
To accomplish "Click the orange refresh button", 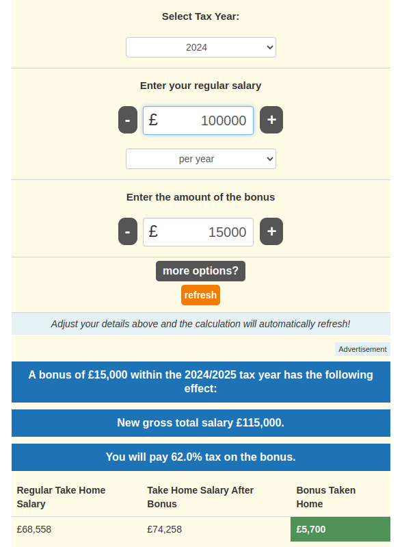I will [x=200, y=295].
